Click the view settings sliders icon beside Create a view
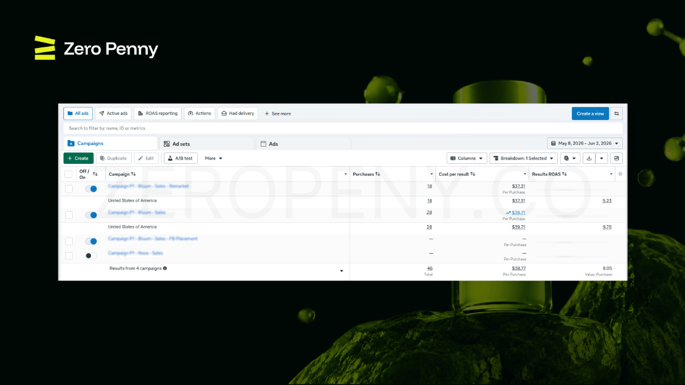This screenshot has width=685, height=385. click(616, 114)
